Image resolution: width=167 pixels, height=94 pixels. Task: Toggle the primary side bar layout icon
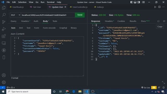click(x=132, y=2)
